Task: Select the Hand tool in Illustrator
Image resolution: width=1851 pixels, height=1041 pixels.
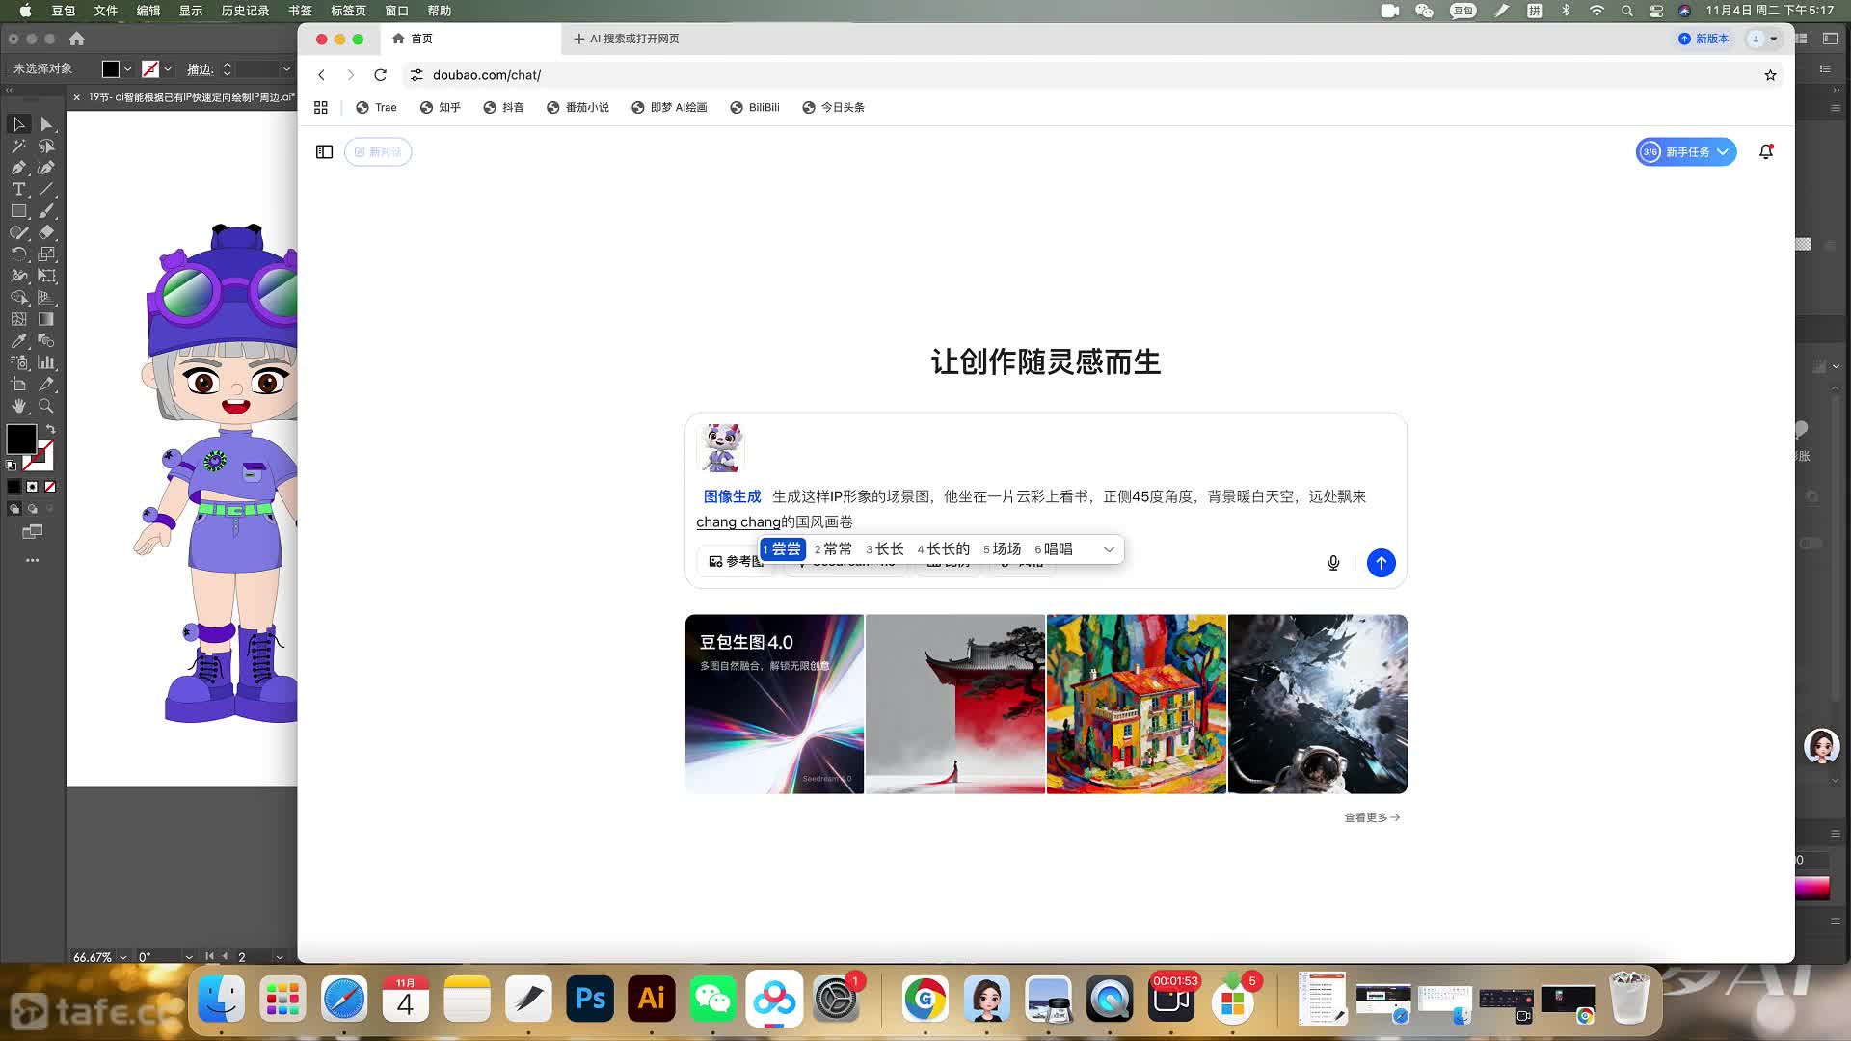Action: [x=18, y=406]
